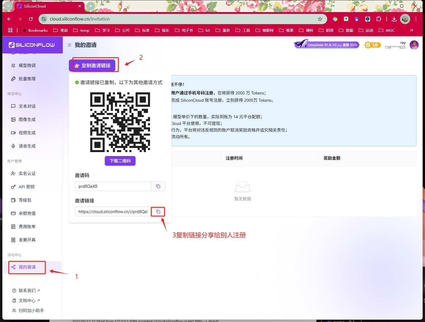Open Chrome three-dot menu

tap(416, 19)
